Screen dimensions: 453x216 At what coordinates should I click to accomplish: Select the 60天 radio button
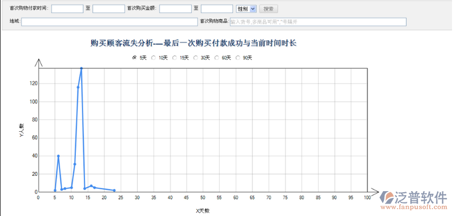tap(217, 58)
